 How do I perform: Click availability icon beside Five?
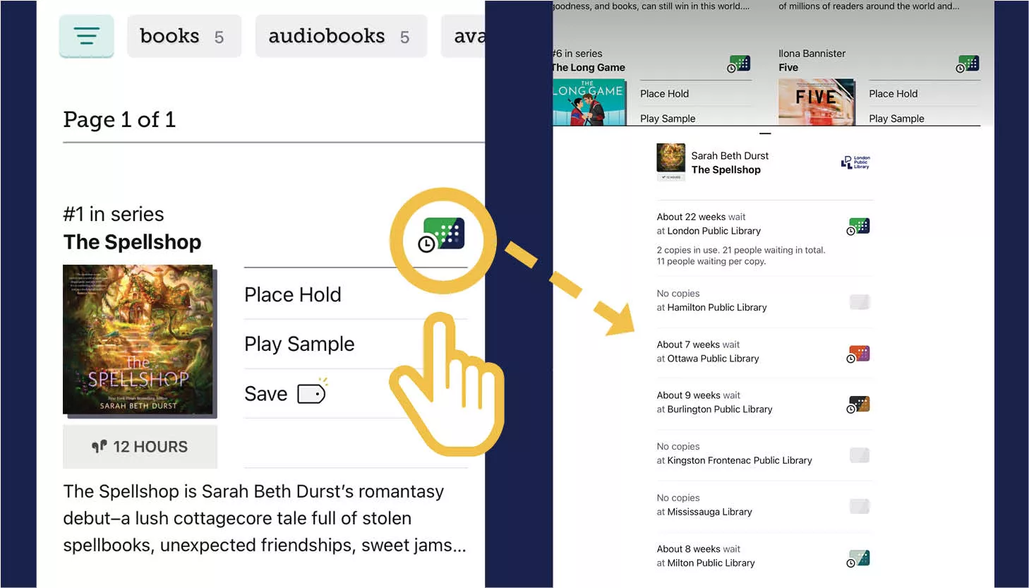[968, 64]
